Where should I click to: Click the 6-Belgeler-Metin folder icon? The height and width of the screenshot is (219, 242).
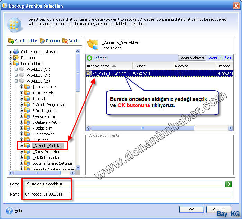[x=27, y=122]
